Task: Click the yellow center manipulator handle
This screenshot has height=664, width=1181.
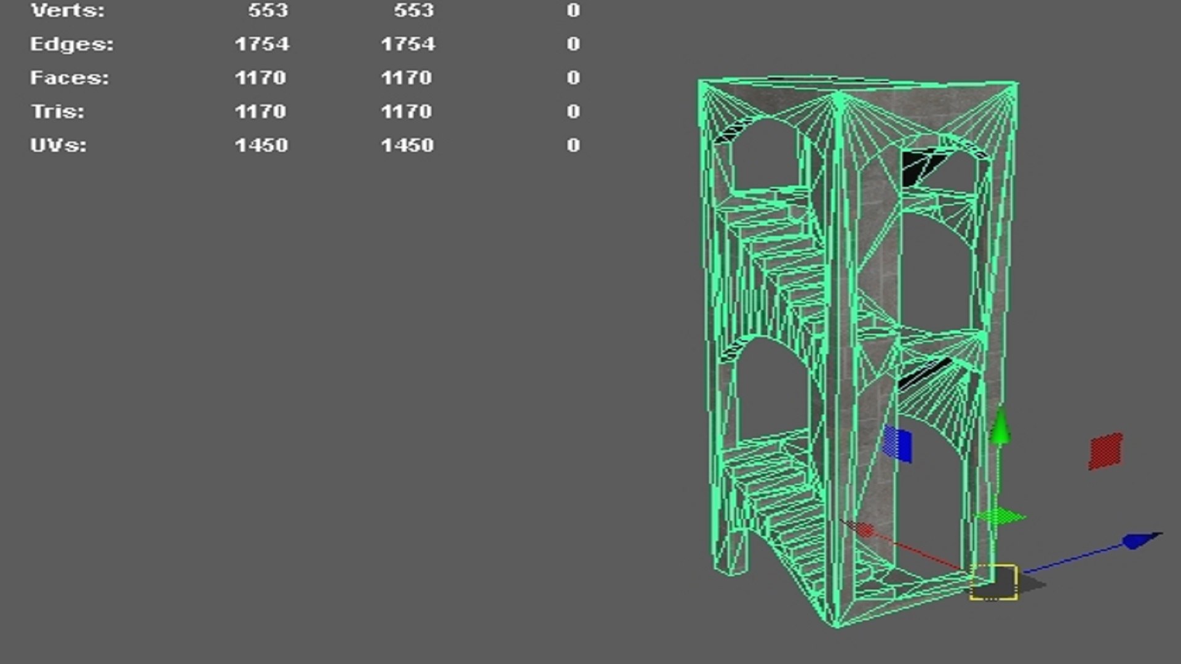Action: pyautogui.click(x=993, y=582)
